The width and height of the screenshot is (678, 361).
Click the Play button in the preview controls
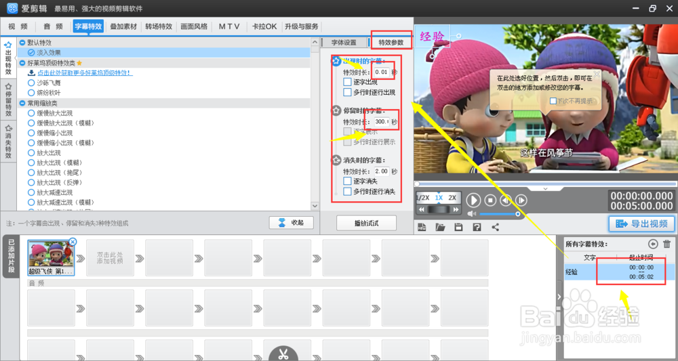(473, 200)
